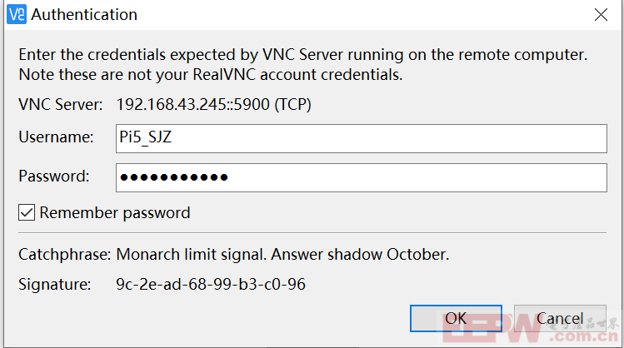
Task: Click the signature value 9c-2e-ad-68-99-b3-c0-96
Action: (211, 284)
